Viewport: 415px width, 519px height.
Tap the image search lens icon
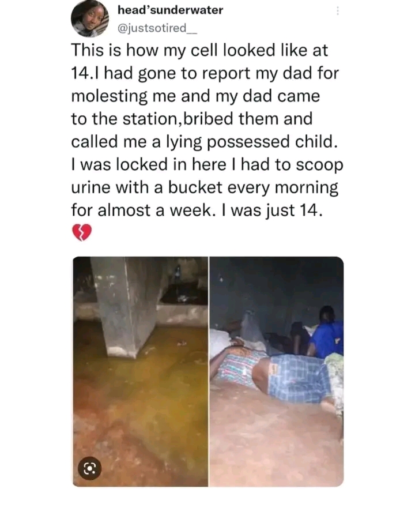coord(89,468)
